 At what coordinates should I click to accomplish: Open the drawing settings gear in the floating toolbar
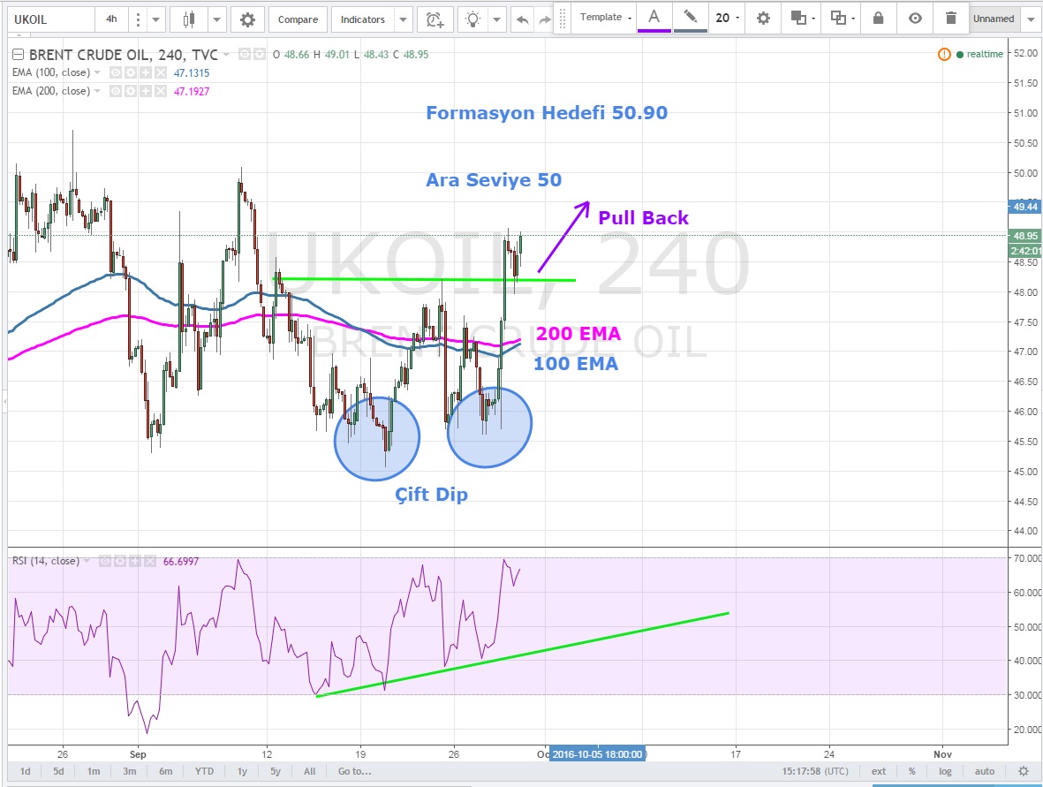tap(763, 18)
